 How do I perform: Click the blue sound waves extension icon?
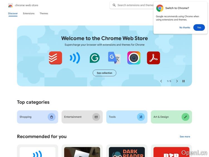75,58
